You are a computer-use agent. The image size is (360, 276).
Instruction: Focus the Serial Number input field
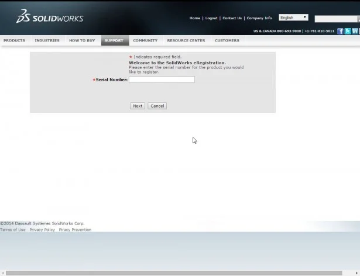click(162, 80)
